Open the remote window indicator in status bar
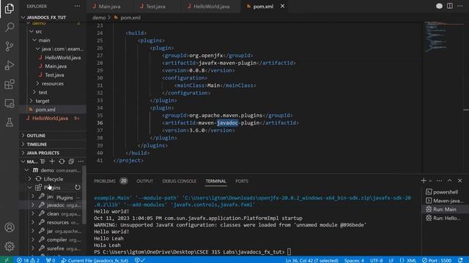Image resolution: width=469 pixels, height=263 pixels. tap(7, 260)
